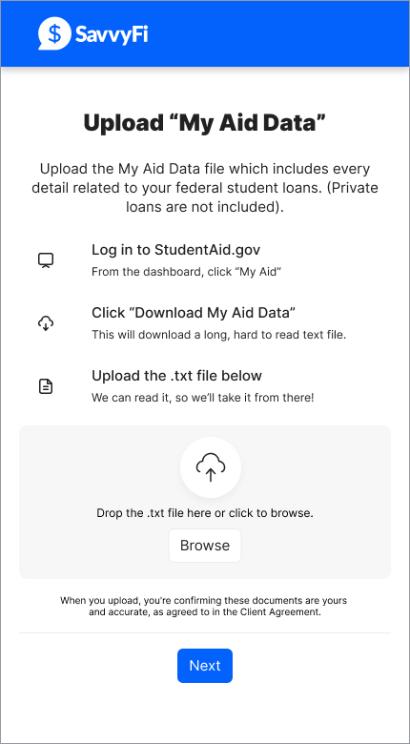Click "We can read it" subtext line
Image resolution: width=410 pixels, height=744 pixels.
point(203,398)
